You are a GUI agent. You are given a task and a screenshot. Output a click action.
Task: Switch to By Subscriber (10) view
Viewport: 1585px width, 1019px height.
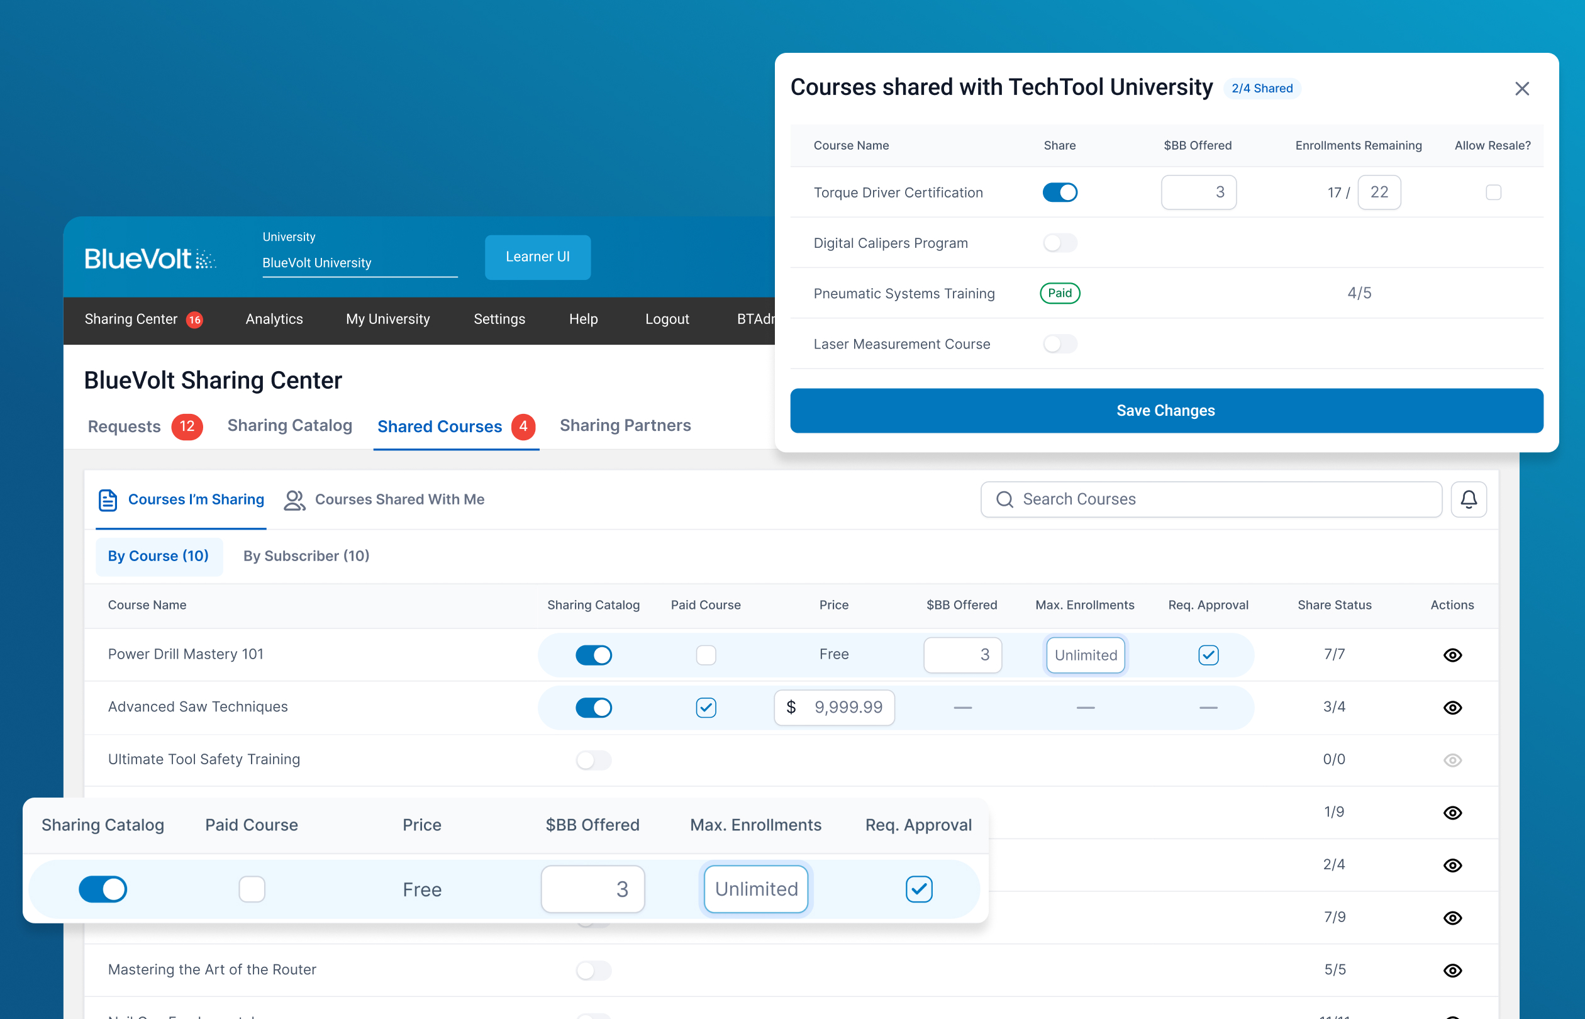tap(306, 557)
